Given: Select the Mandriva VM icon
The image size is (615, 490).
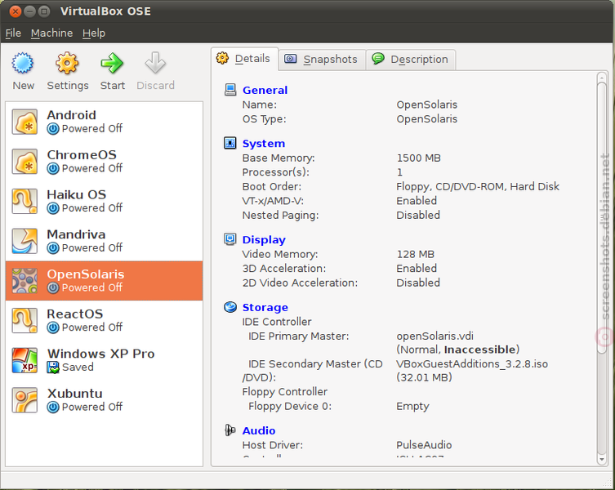Looking at the screenshot, I should click(x=25, y=241).
